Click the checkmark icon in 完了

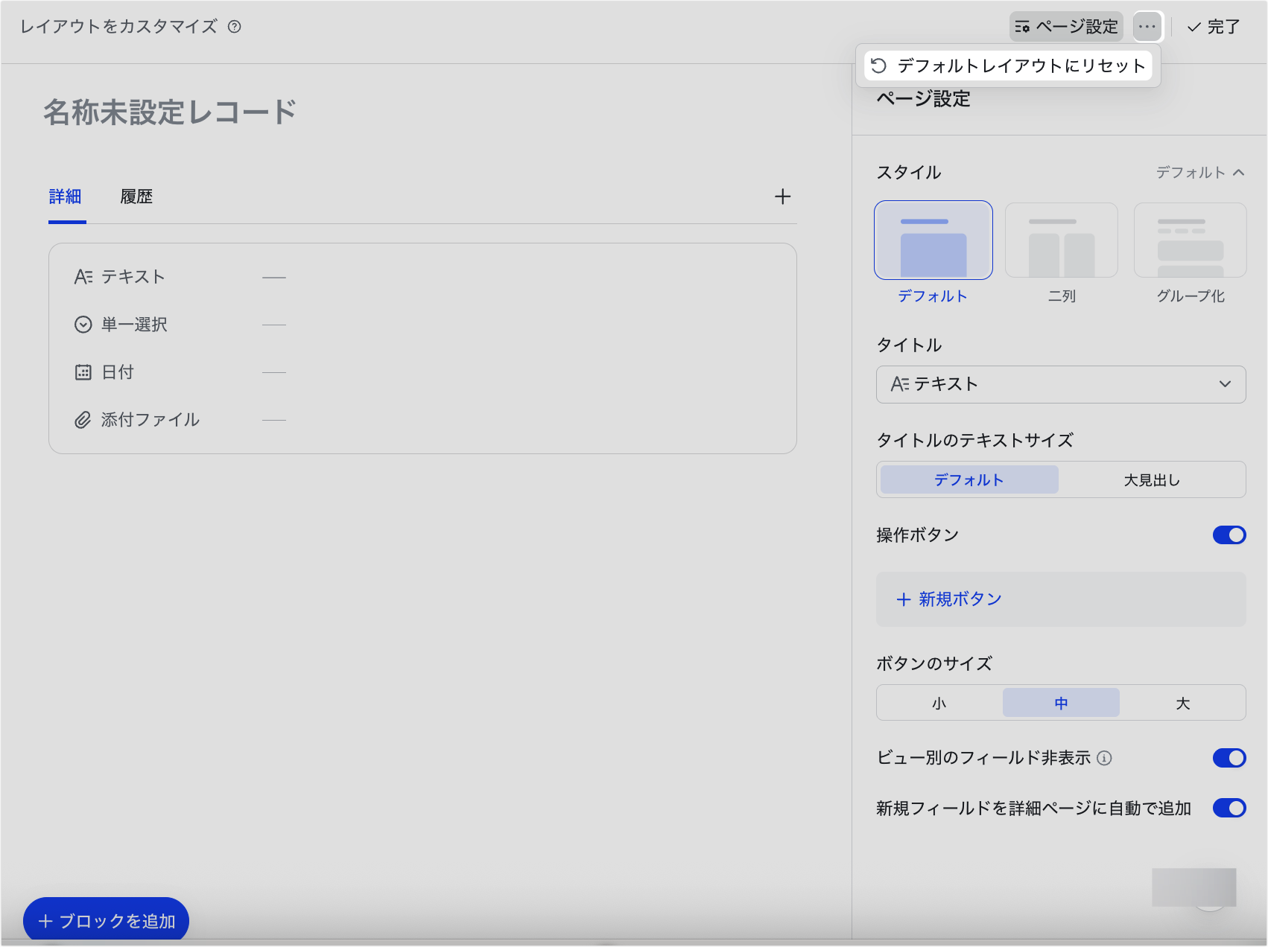pos(1194,27)
